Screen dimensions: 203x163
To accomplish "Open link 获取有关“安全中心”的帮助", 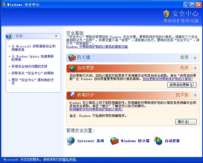I will pyautogui.click(x=32, y=73).
